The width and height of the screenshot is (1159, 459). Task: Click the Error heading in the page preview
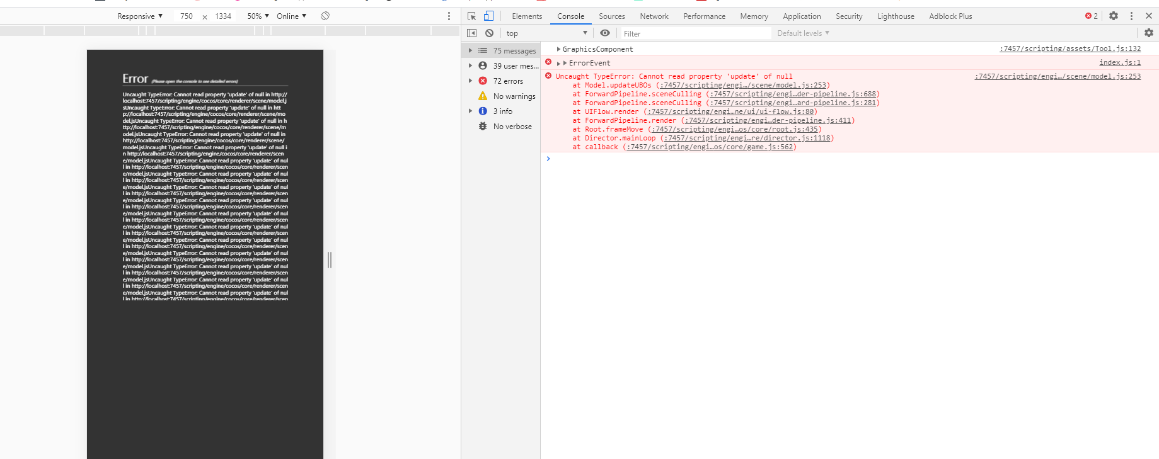pos(135,79)
